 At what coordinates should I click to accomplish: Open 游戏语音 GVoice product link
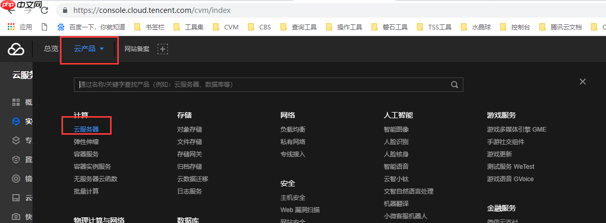click(510, 179)
